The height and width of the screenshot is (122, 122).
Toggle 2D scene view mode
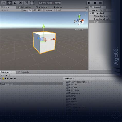[24, 10]
